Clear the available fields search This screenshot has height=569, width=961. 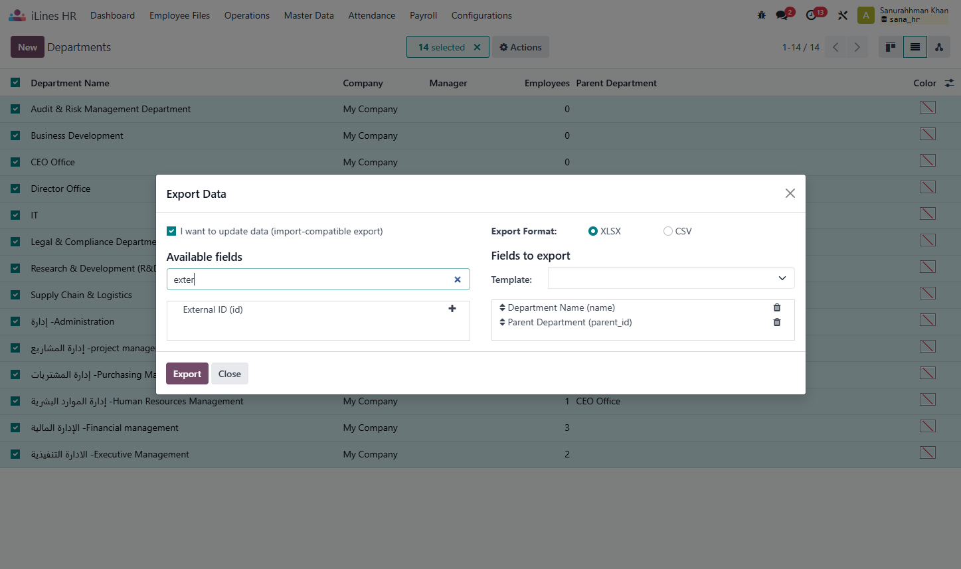click(x=458, y=280)
